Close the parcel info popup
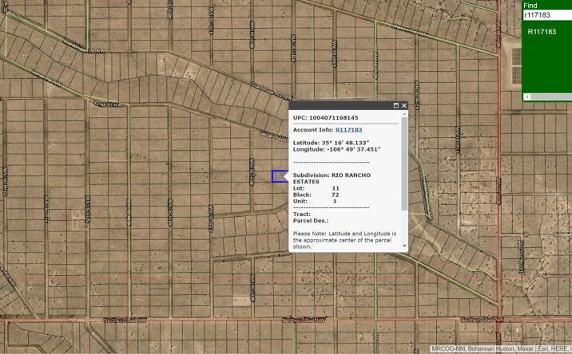The height and width of the screenshot is (354, 572). click(404, 105)
